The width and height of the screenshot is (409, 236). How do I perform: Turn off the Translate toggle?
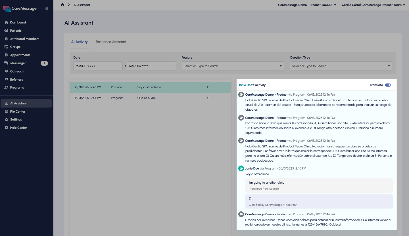[x=388, y=85]
